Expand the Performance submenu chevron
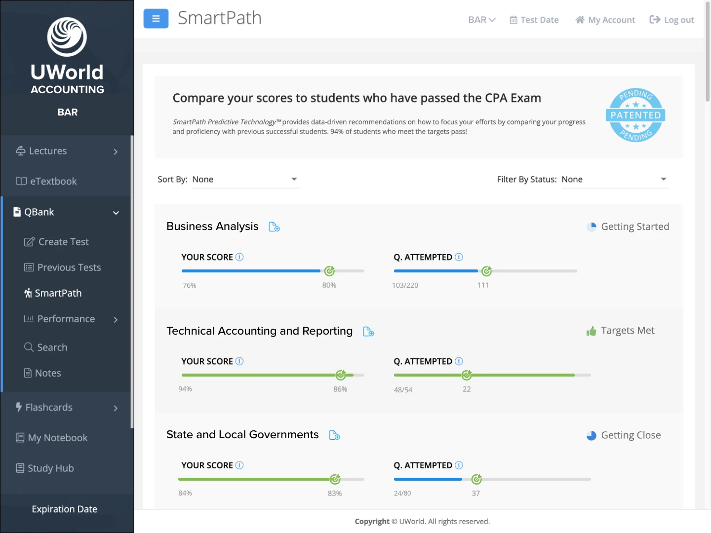Viewport: 711px width, 533px height. point(116,320)
